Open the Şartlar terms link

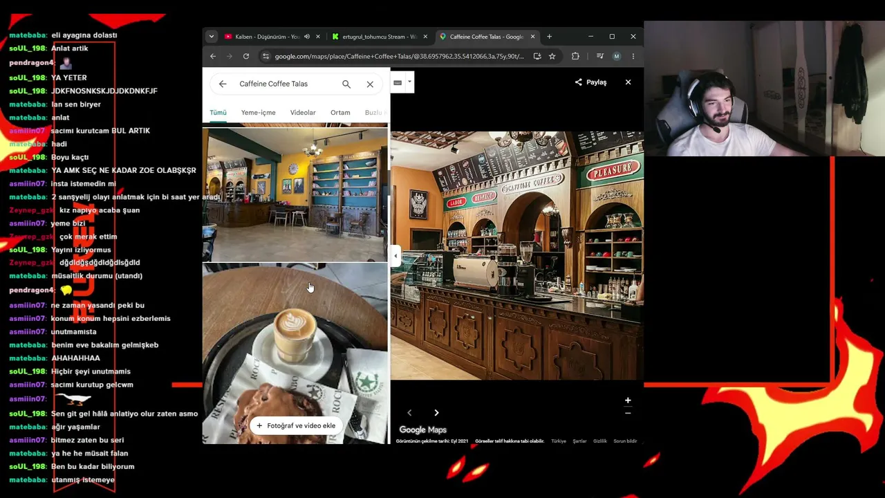[x=579, y=441]
